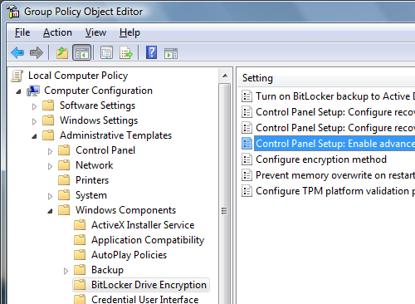The image size is (415, 304).
Task: Expand the System tree node
Action: (50, 196)
